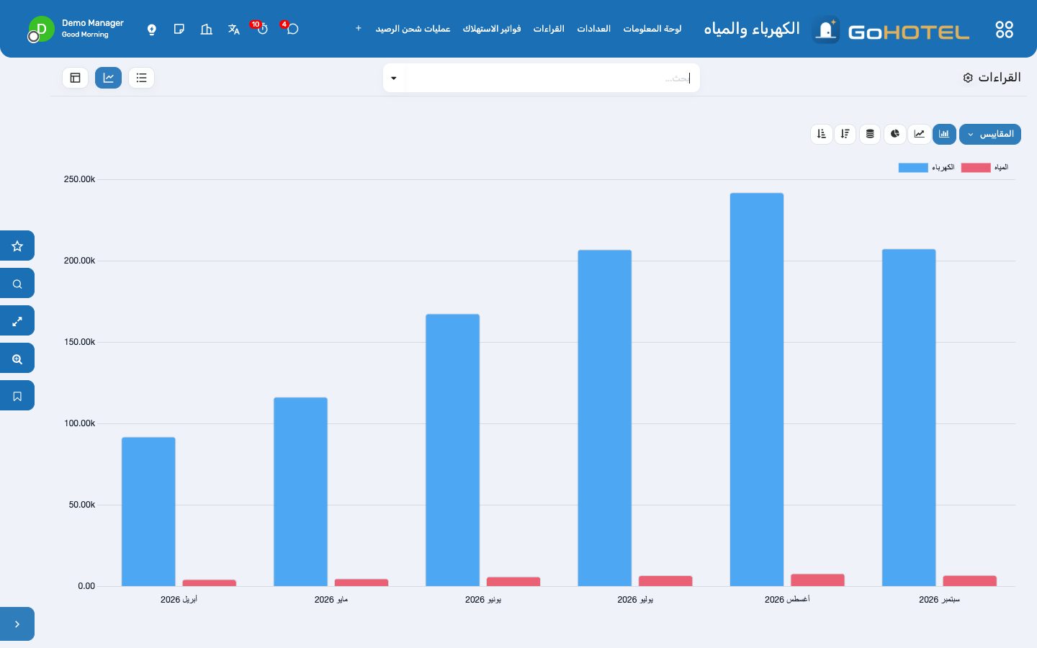
Task: Click the أبريل 2026 electricity bar
Action: 148,512
